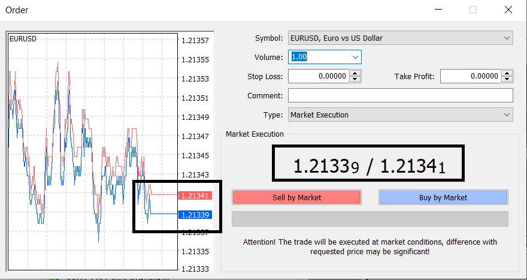
Task: Increase Take Profit with the up arrow
Action: click(x=507, y=74)
